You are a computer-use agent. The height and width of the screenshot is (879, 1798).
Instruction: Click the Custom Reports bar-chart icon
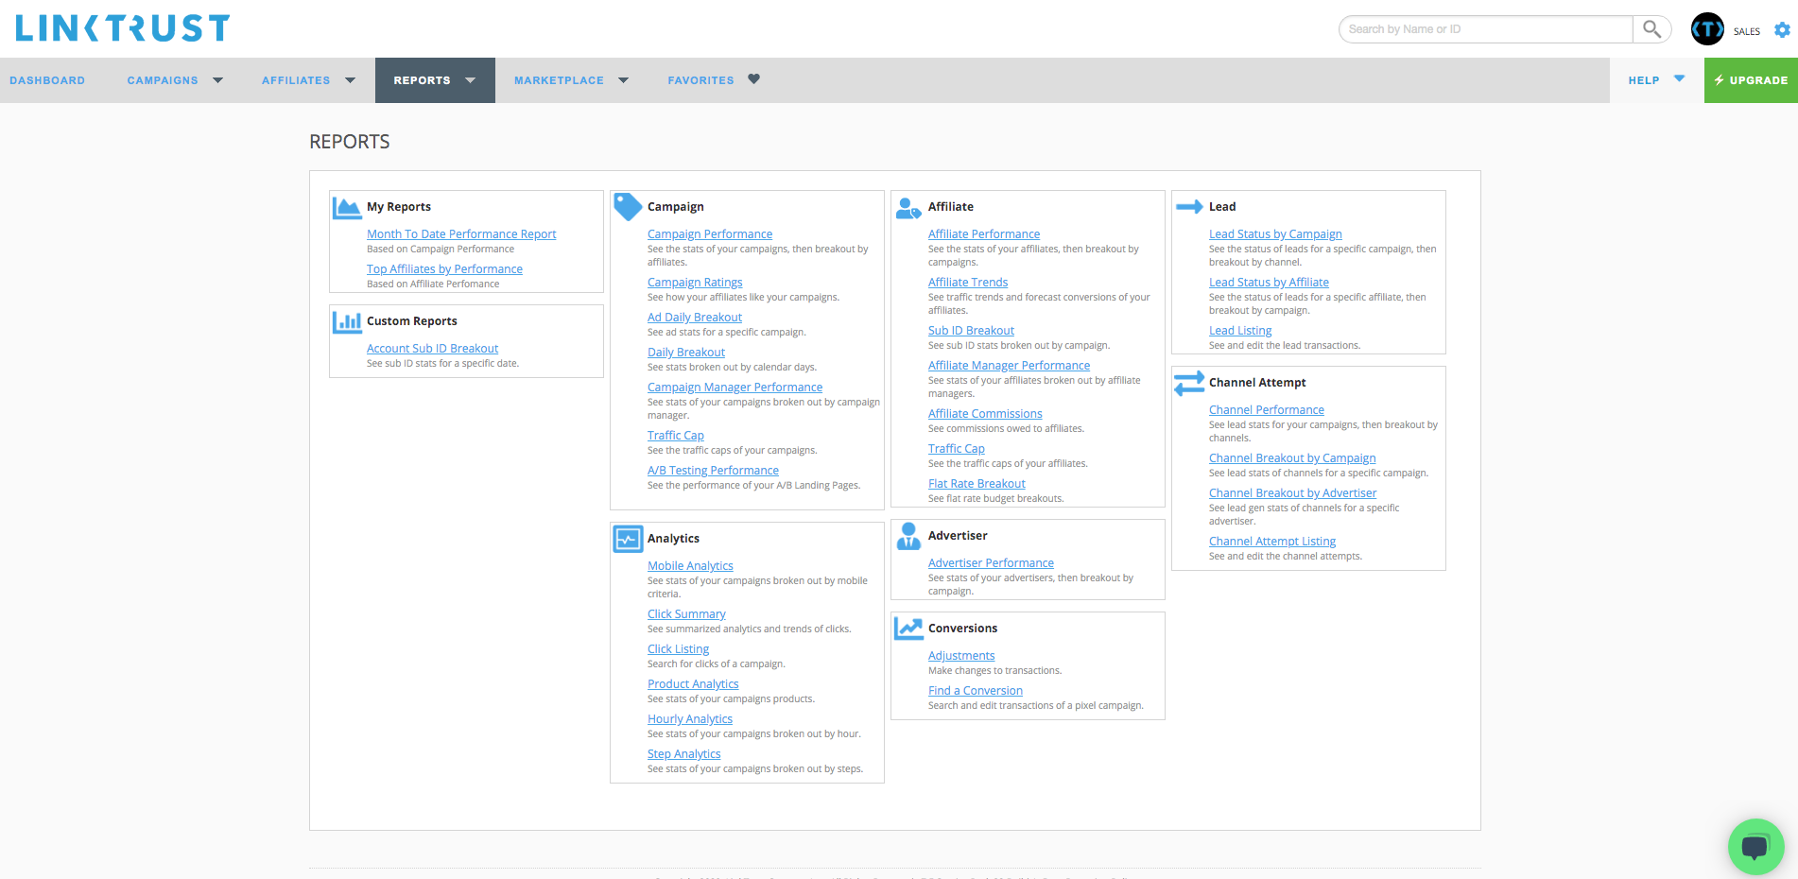(x=347, y=321)
